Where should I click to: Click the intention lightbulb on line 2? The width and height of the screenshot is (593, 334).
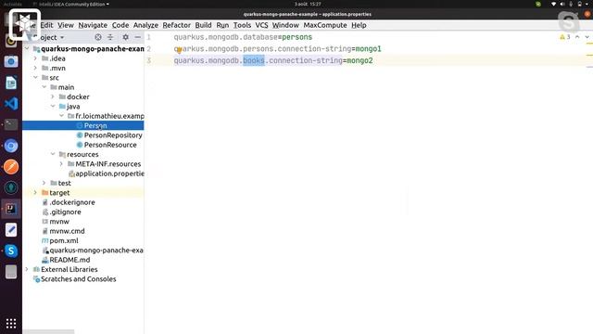point(179,49)
